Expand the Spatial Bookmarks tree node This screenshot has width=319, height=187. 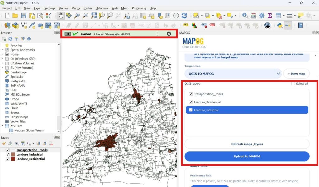pos(2,50)
